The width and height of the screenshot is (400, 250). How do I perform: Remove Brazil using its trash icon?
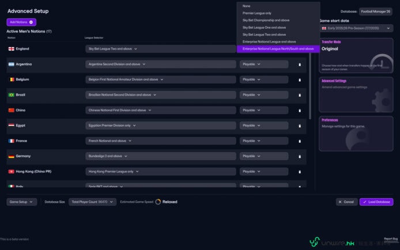[x=300, y=95]
